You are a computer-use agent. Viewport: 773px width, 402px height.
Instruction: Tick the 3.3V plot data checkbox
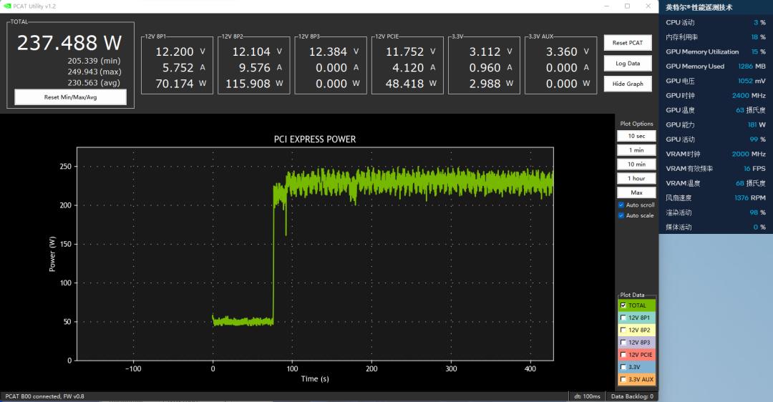pyautogui.click(x=623, y=367)
